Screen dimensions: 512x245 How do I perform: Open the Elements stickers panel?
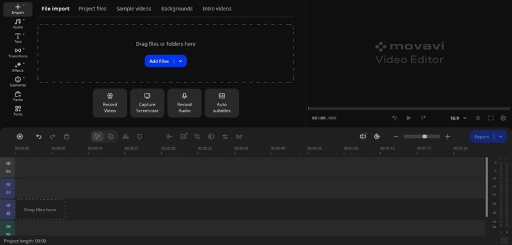tap(18, 82)
